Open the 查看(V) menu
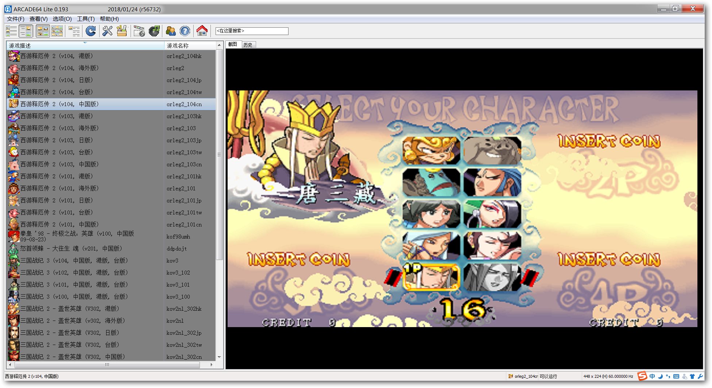This screenshot has height=388, width=712. tap(38, 19)
